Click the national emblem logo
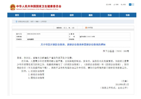This screenshot has width=141, height=99. click(x=13, y=7)
